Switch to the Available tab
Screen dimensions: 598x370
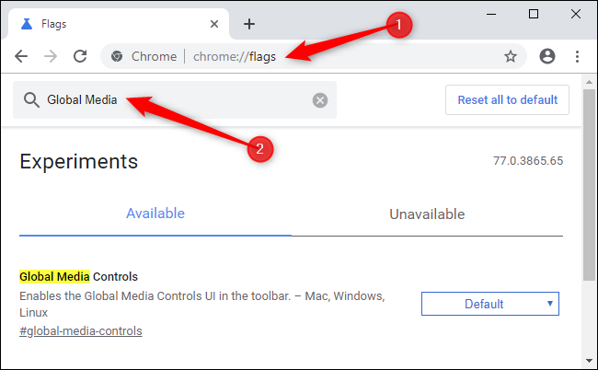tap(155, 214)
